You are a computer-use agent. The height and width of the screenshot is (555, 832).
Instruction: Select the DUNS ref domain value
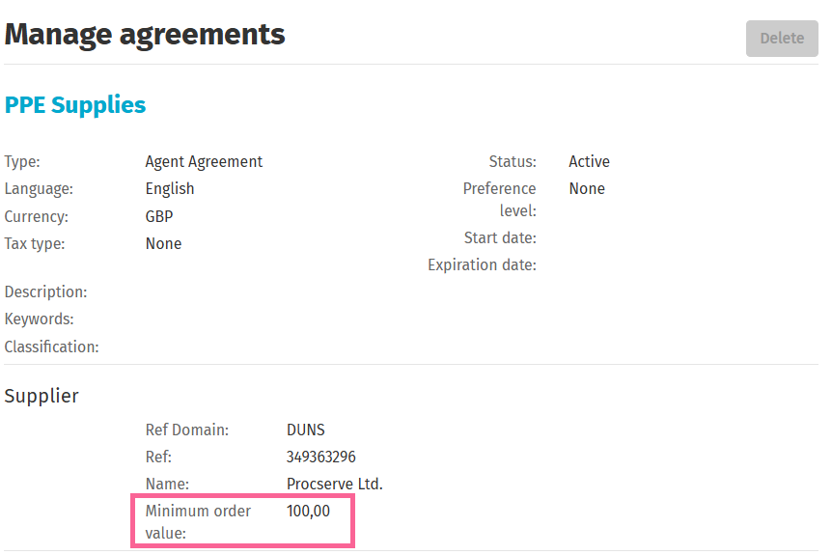coord(306,430)
